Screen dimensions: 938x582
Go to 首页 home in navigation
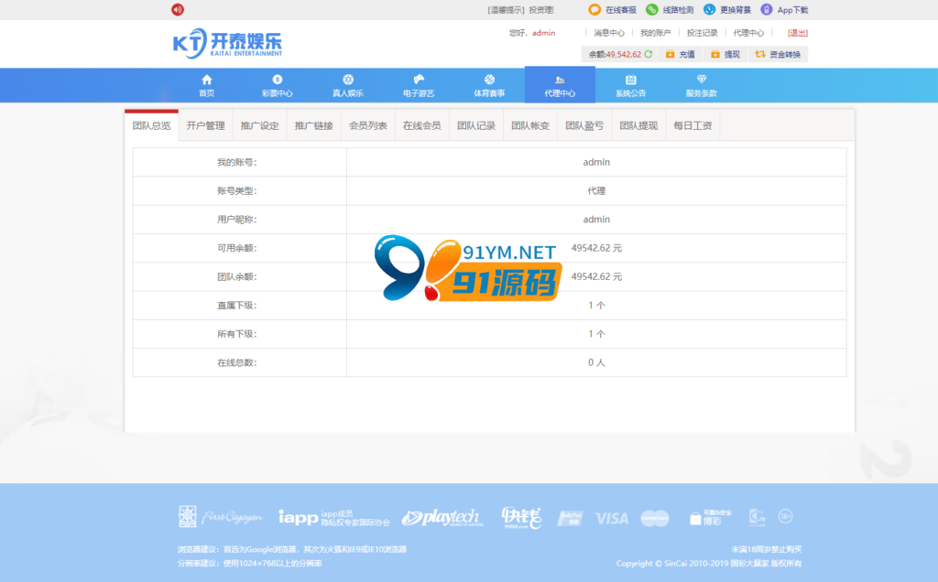pos(206,85)
